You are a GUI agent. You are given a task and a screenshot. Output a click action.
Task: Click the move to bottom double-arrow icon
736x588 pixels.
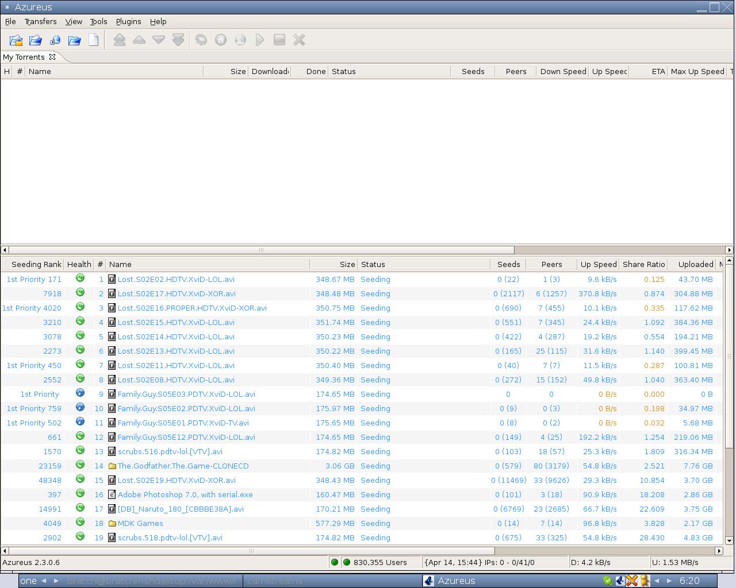[178, 40]
